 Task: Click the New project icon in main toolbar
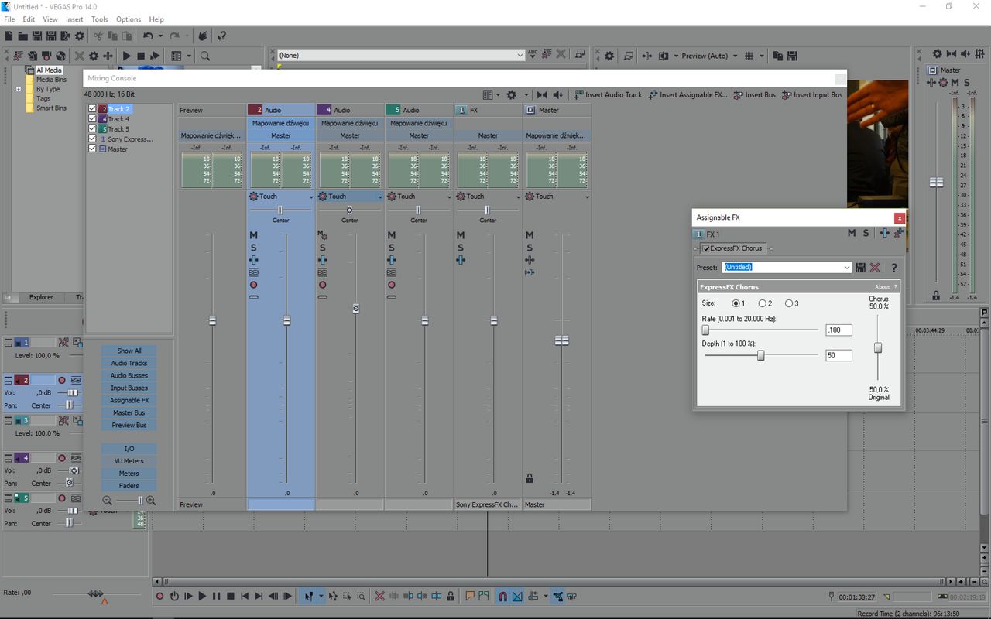(x=9, y=36)
